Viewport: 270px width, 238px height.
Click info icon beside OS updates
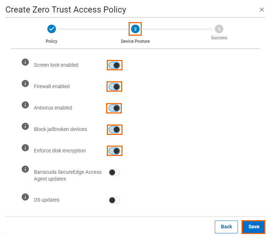point(25,197)
